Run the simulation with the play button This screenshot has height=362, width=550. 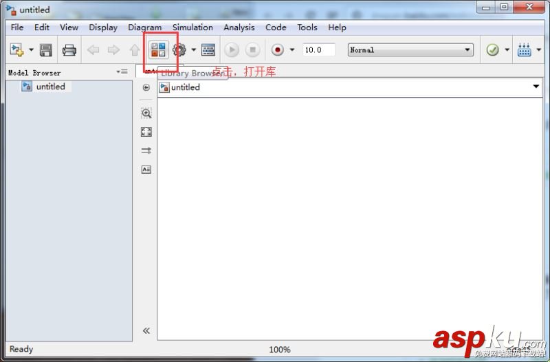click(x=232, y=50)
